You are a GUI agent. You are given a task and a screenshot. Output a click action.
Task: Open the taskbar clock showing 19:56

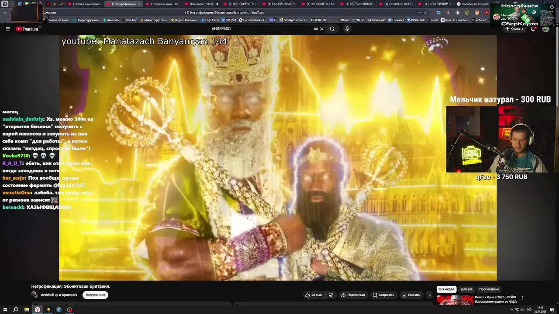pyautogui.click(x=540, y=309)
